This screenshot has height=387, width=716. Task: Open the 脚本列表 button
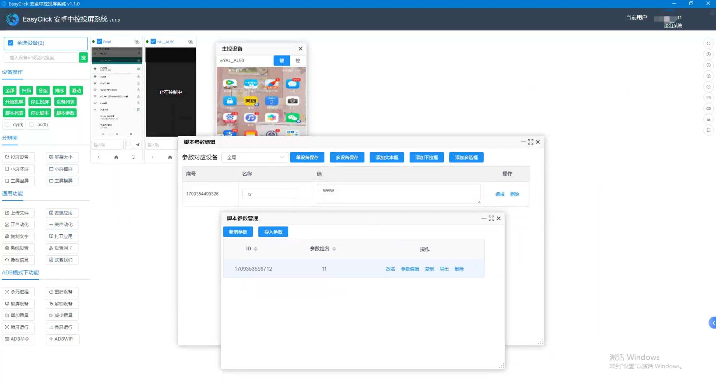coord(14,113)
